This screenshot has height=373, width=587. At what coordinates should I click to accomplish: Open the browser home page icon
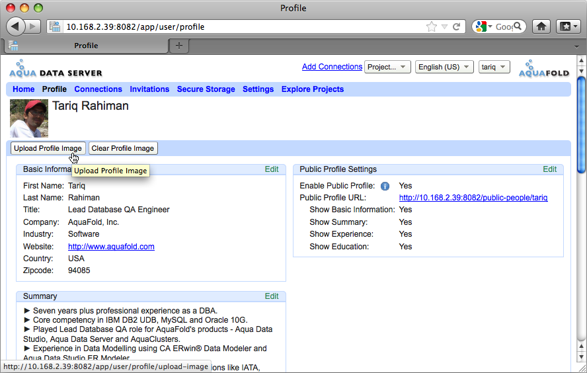click(x=541, y=26)
